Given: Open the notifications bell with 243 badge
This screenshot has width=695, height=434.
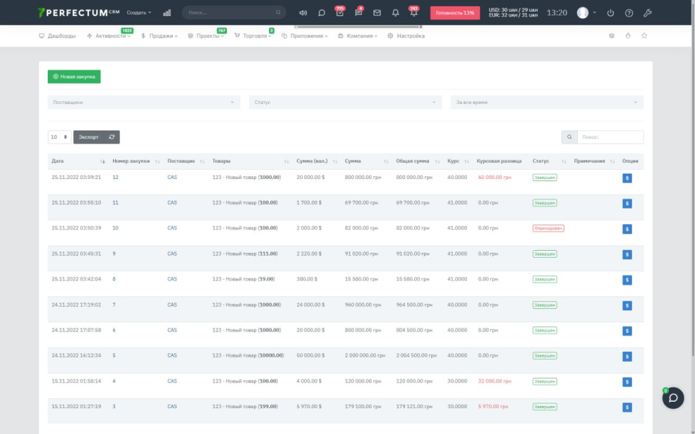Looking at the screenshot, I should [414, 13].
